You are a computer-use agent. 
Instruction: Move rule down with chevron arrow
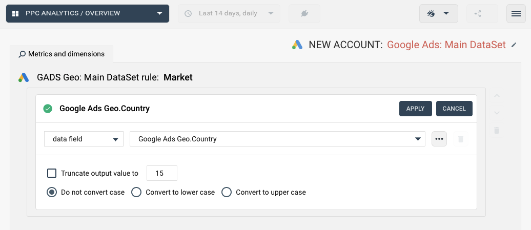[497, 113]
